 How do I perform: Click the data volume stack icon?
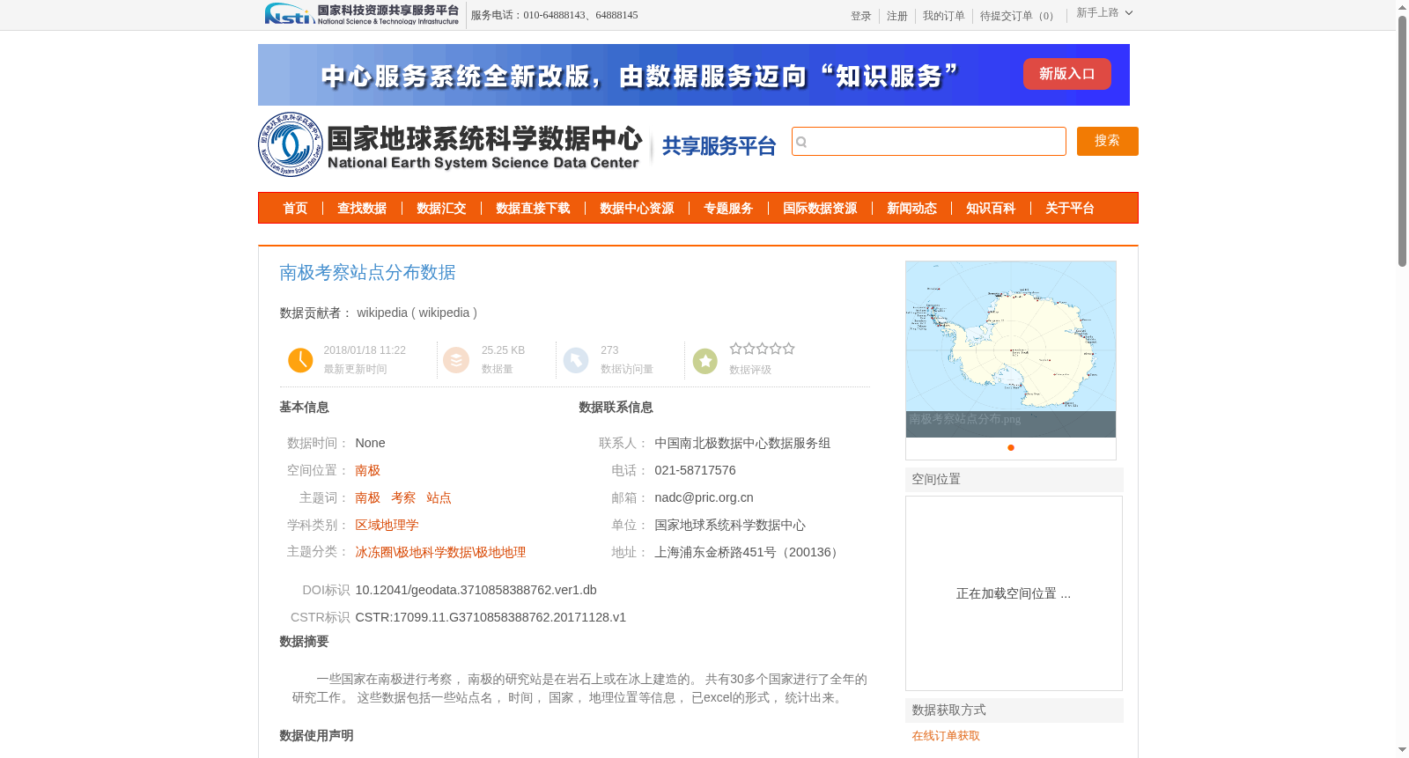456,360
